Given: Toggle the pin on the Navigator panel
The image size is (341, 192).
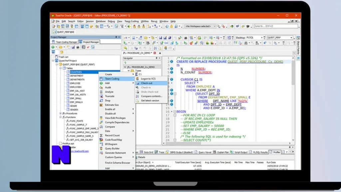Looking at the screenshot, I should click(157, 58).
